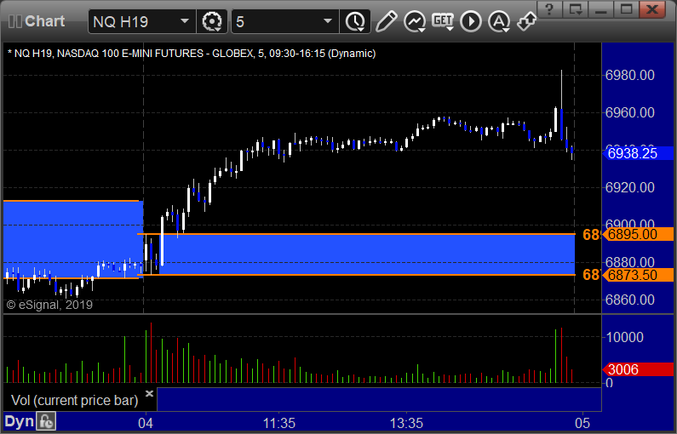Click the NQ H19 NASDAQ 100 chart title
This screenshot has width=677, height=434.
(192, 54)
